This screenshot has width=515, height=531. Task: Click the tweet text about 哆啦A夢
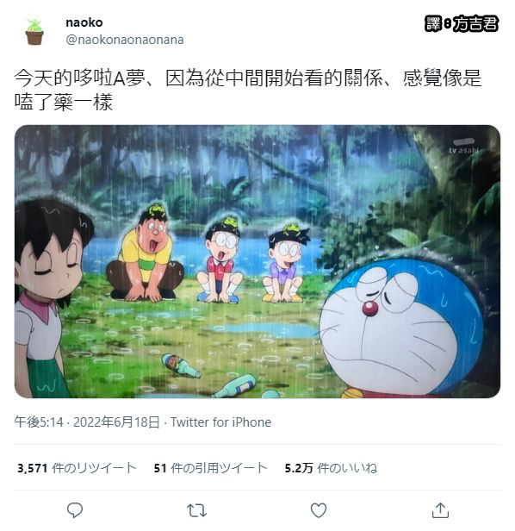click(x=248, y=90)
